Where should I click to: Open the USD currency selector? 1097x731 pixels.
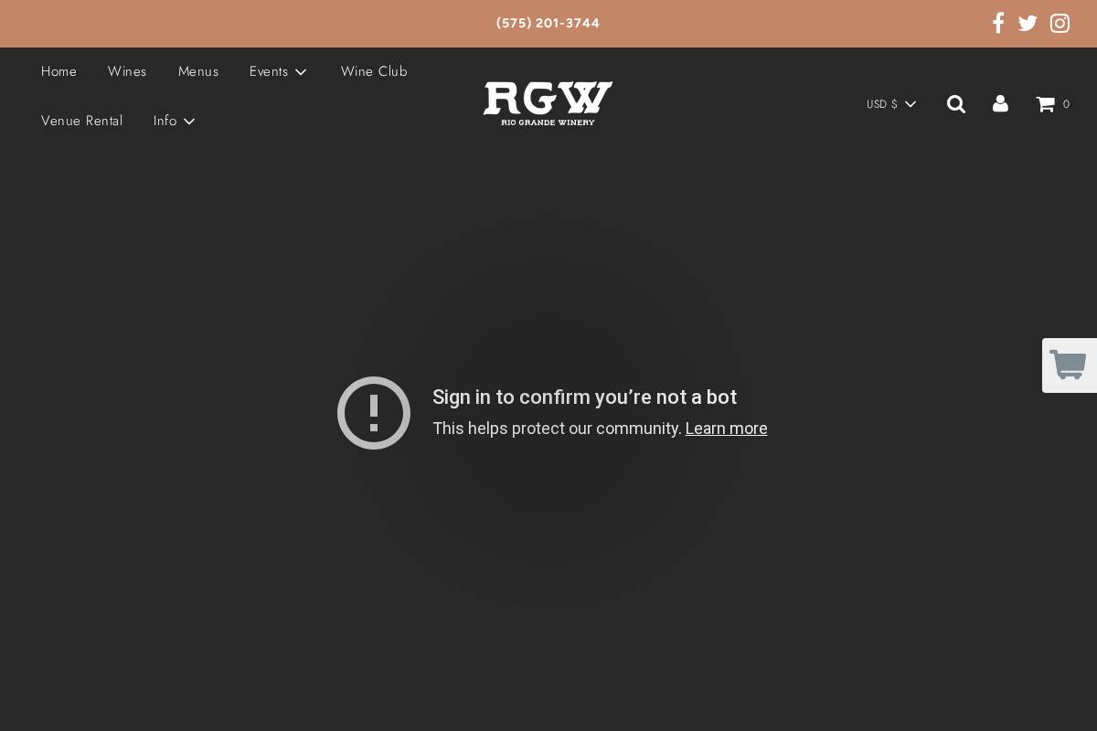tap(890, 103)
